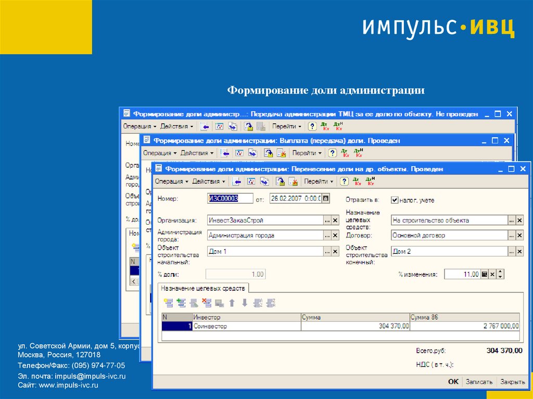This screenshot has height=399, width=533.
Task: Click the Организация field 'ИнвестЗаказСтрой'
Action: point(265,220)
